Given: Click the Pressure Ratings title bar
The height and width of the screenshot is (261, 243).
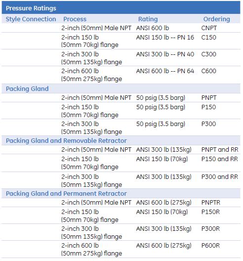Looking at the screenshot, I should (121, 8).
